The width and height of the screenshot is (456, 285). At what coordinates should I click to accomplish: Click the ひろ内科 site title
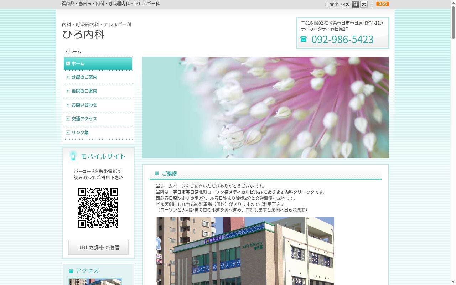tap(83, 35)
